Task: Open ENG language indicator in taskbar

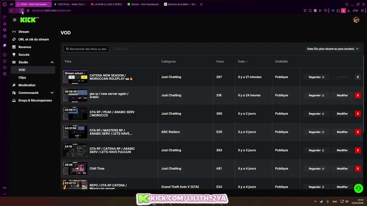Action: pyautogui.click(x=335, y=202)
